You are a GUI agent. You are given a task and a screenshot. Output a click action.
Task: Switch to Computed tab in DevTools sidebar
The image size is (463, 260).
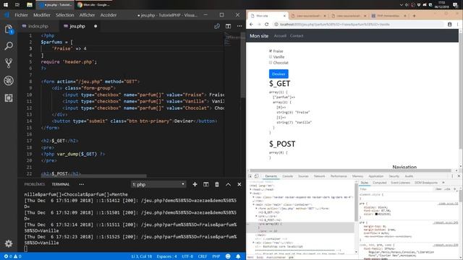tap(379, 183)
